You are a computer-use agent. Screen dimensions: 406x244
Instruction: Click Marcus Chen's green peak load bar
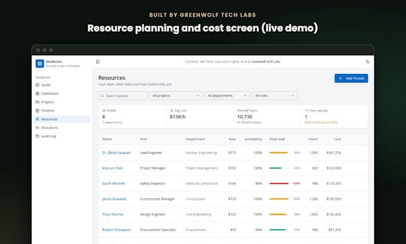pyautogui.click(x=279, y=168)
